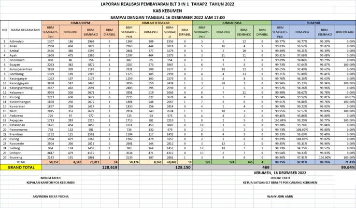This screenshot has width=356, height=208.
Task: Click Kebumen in the kecamatan name column
Action: coord(16,92)
